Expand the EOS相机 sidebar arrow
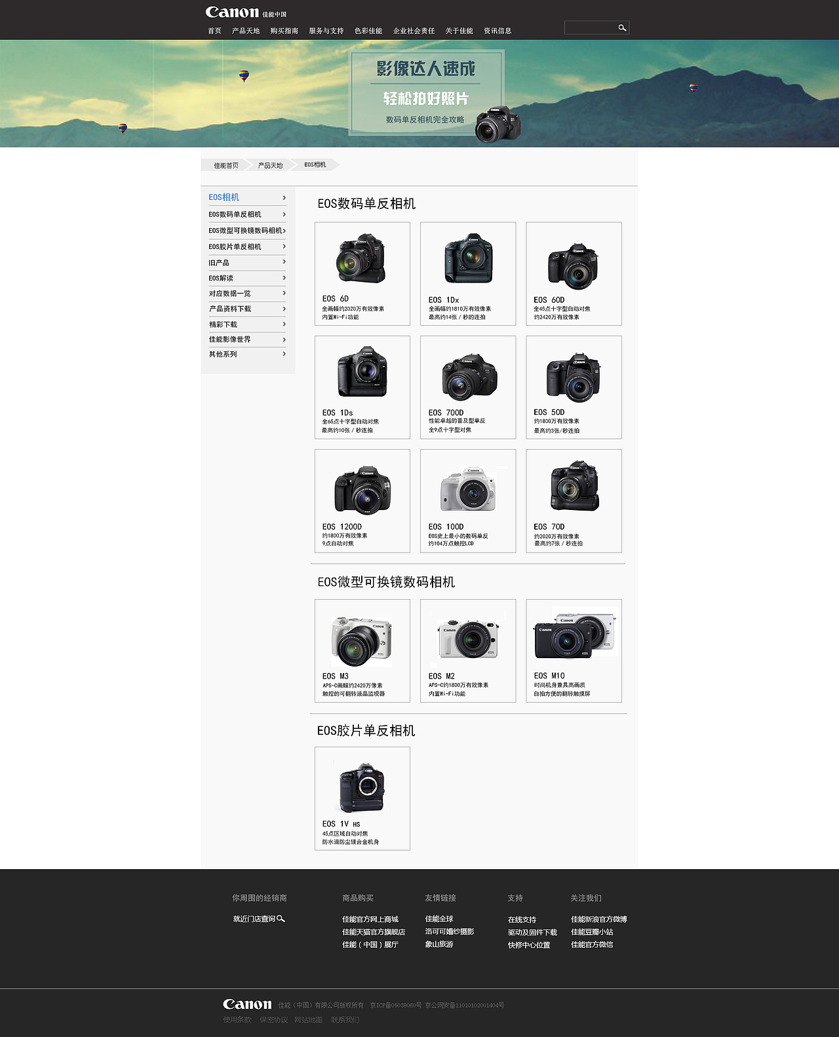Screen dimensions: 839x1037 284,197
